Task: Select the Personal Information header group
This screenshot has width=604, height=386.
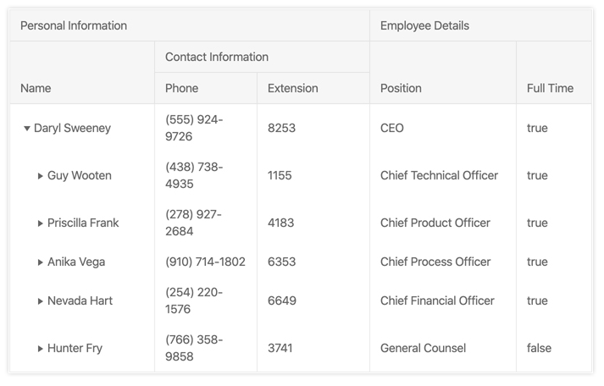Action: click(x=190, y=25)
